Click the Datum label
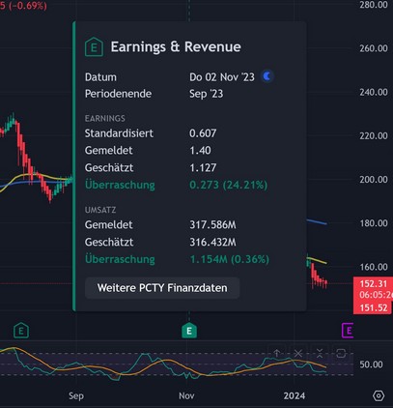This screenshot has width=393, height=408. pyautogui.click(x=100, y=77)
